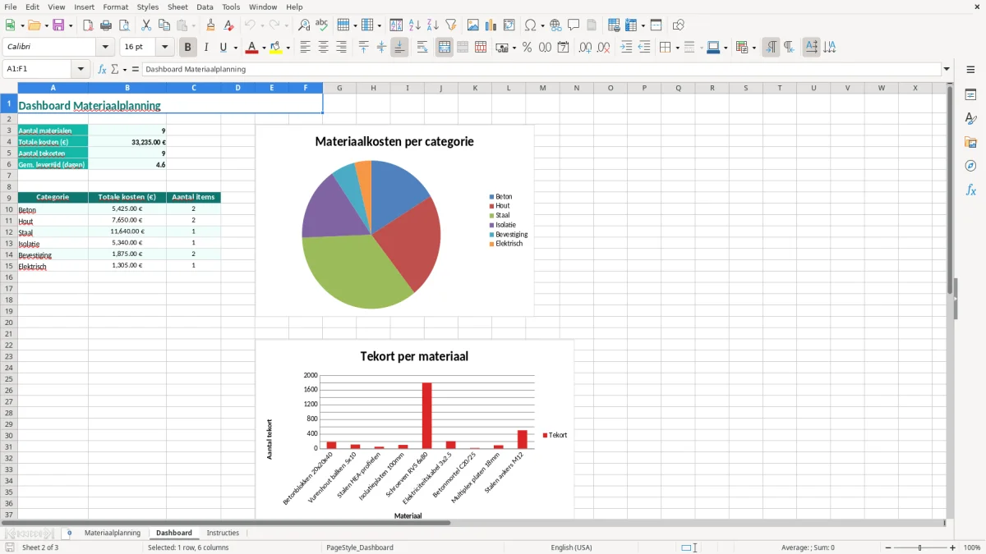This screenshot has width=986, height=554.
Task: Toggle Bold formatting
Action: coord(188,48)
